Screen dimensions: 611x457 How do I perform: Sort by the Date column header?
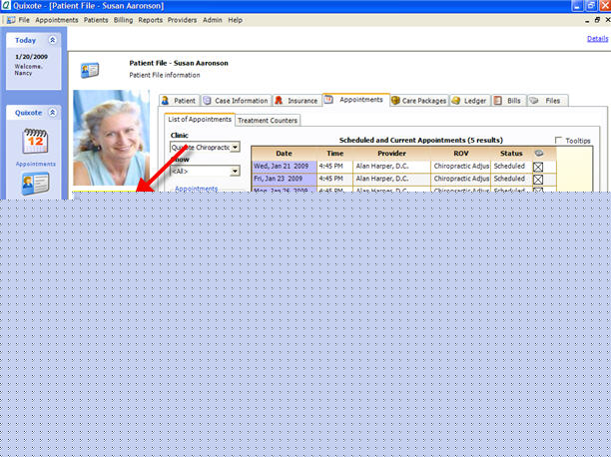click(x=284, y=153)
